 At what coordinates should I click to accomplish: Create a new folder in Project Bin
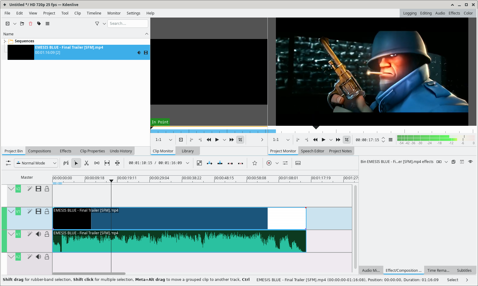[x=22, y=24]
